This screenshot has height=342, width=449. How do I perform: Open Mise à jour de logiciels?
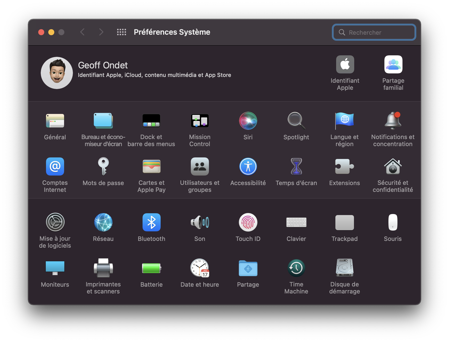pyautogui.click(x=55, y=222)
